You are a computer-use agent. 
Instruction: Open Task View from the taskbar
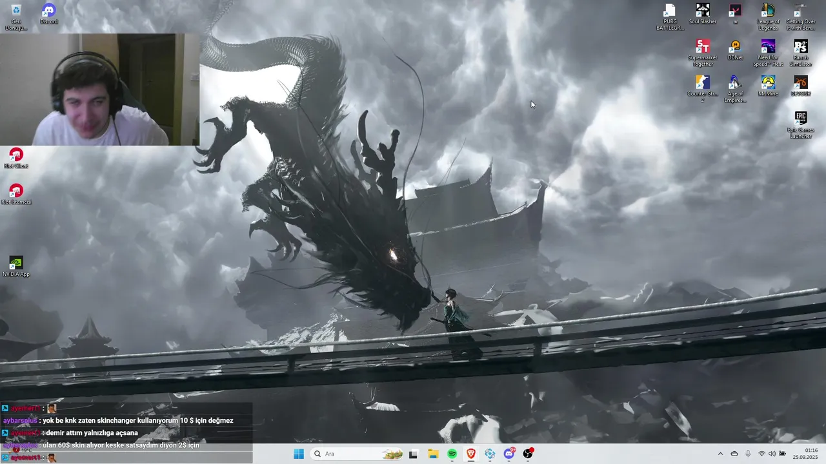click(413, 454)
